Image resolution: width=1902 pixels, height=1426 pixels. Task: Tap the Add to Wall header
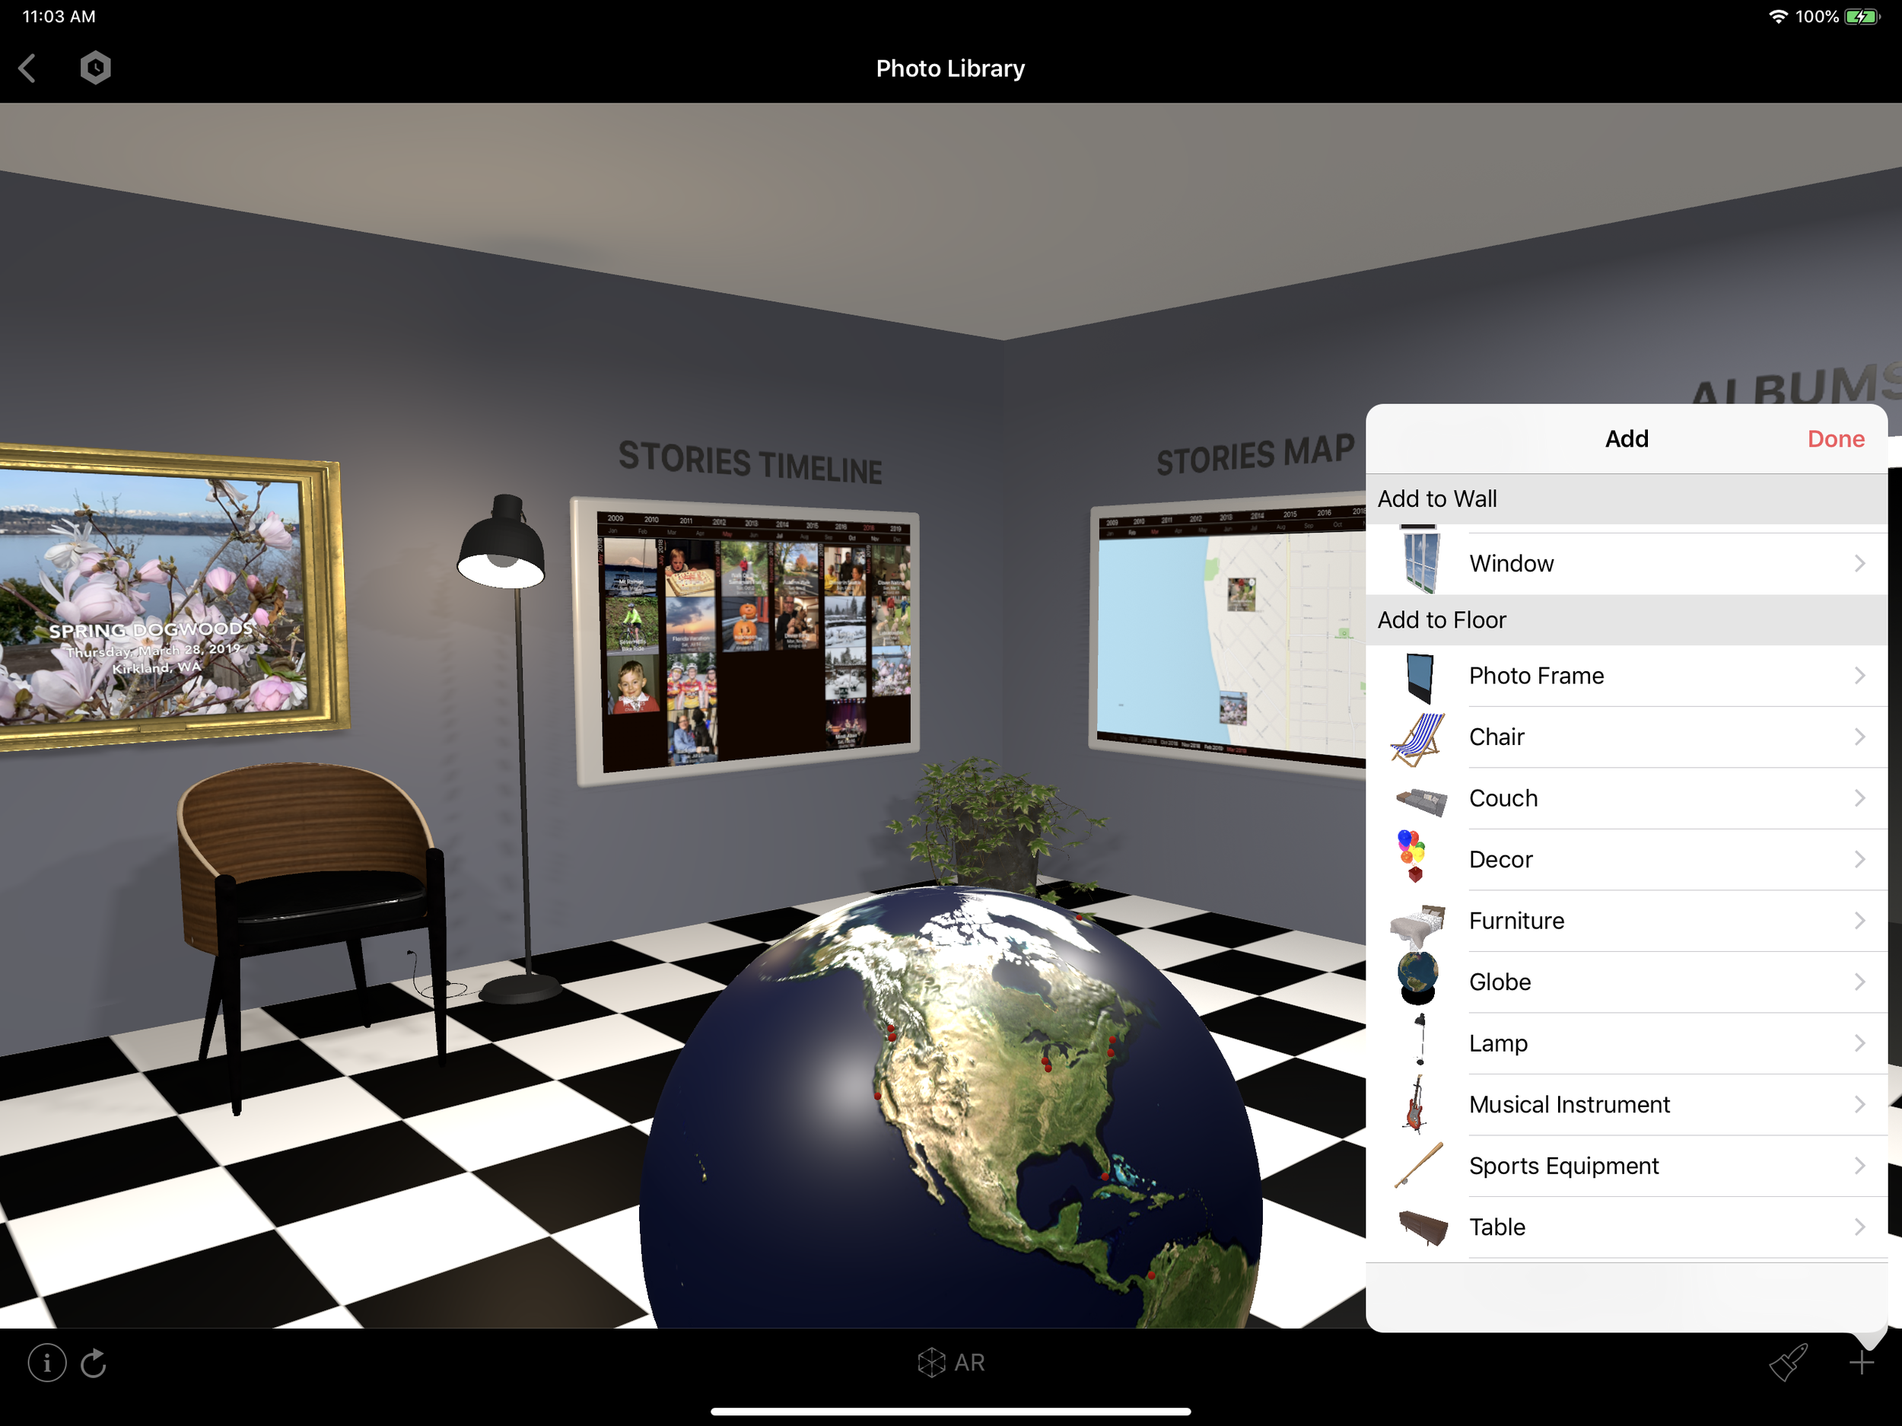[x=1625, y=499]
